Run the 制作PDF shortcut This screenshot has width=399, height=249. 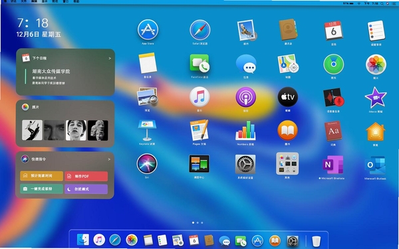coord(86,176)
